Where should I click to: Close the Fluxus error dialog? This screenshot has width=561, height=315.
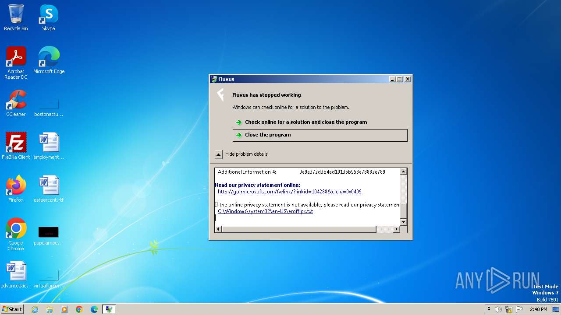(408, 79)
